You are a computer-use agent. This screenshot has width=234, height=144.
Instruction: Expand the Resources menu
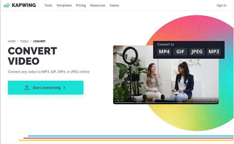(x=98, y=5)
